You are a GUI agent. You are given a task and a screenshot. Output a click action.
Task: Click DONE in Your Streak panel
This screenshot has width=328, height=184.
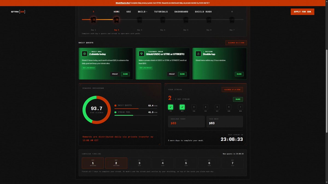[238, 99]
